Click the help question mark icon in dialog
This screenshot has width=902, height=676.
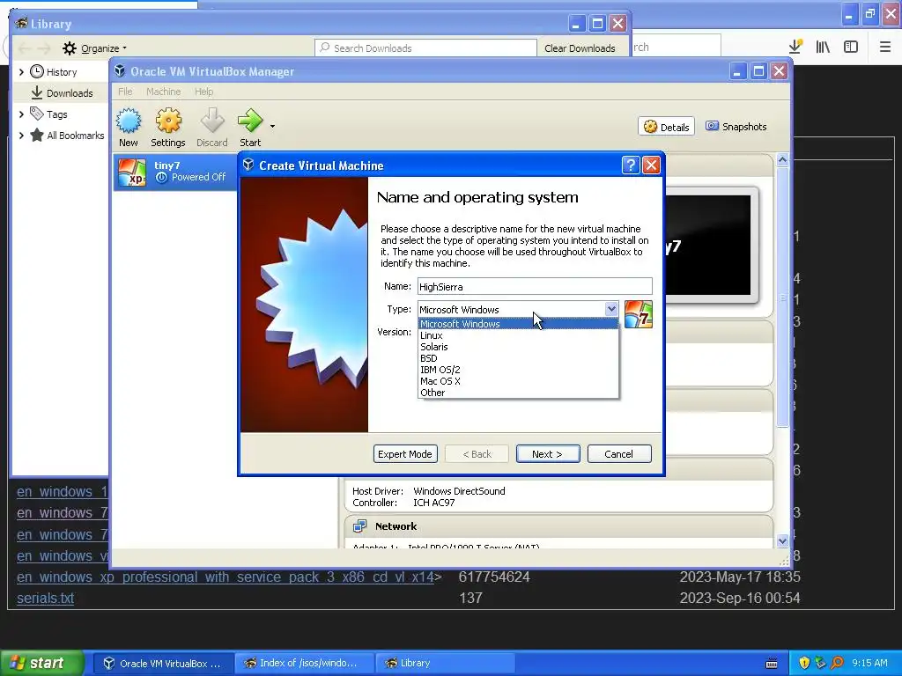tap(631, 165)
